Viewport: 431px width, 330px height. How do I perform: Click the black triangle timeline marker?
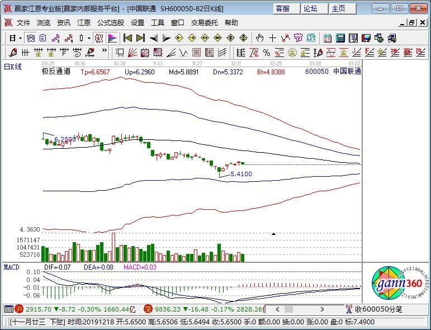[273, 234]
